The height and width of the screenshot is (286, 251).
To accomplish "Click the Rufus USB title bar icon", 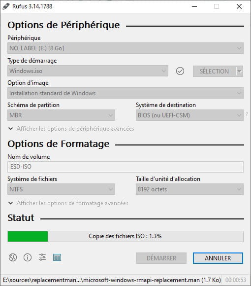I will (x=6, y=6).
